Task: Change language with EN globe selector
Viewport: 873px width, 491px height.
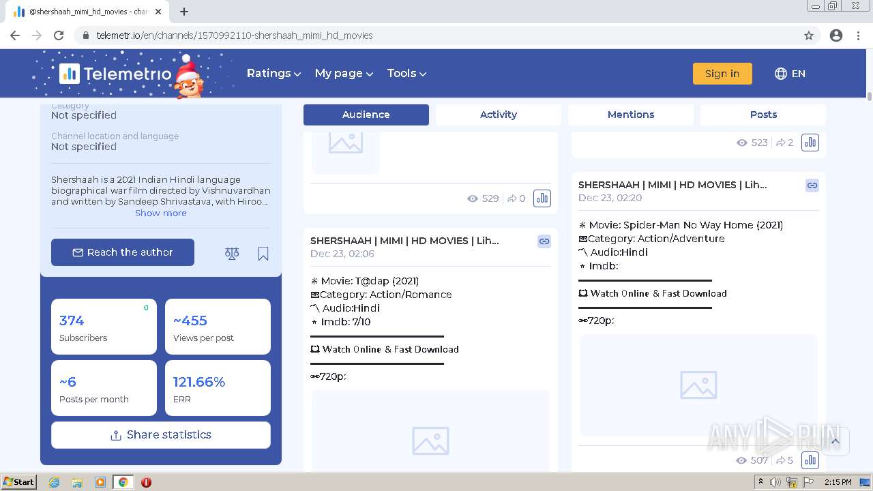Action: pos(790,74)
